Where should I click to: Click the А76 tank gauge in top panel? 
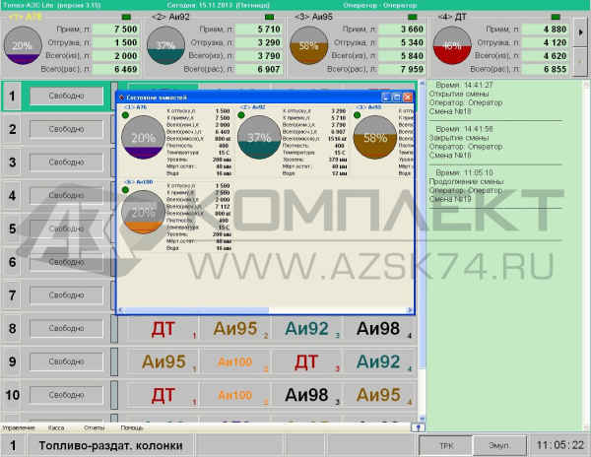[x=23, y=46]
